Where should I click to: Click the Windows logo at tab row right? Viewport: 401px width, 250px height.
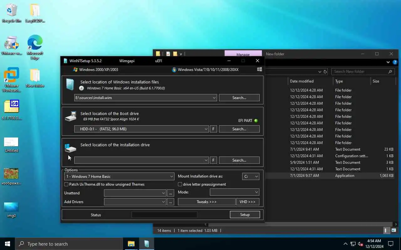(x=259, y=69)
